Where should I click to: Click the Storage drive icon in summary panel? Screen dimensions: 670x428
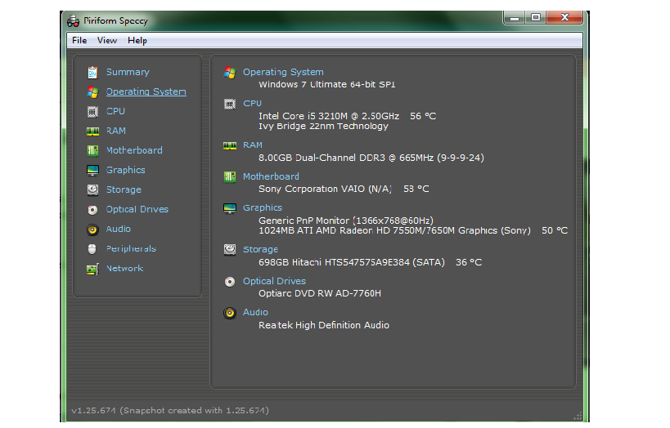point(229,250)
